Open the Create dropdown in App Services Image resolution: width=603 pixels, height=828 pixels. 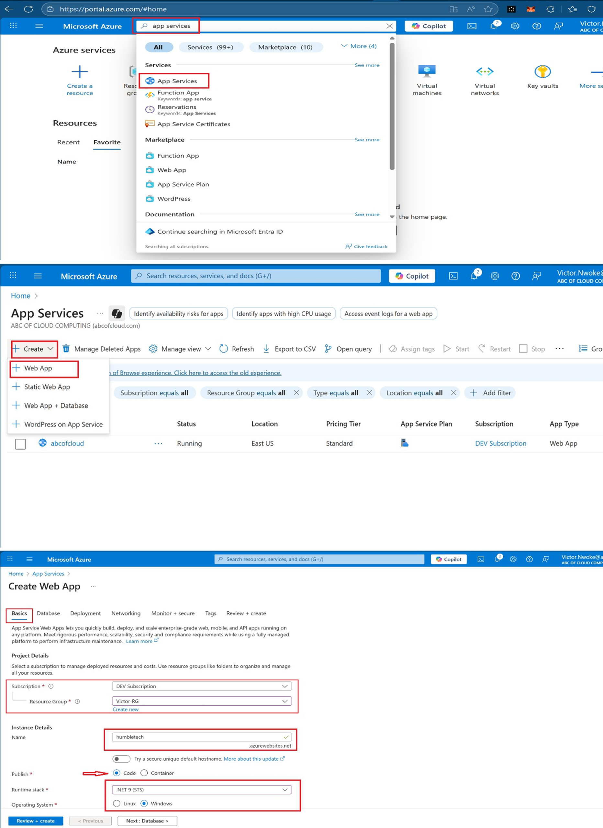[34, 349]
